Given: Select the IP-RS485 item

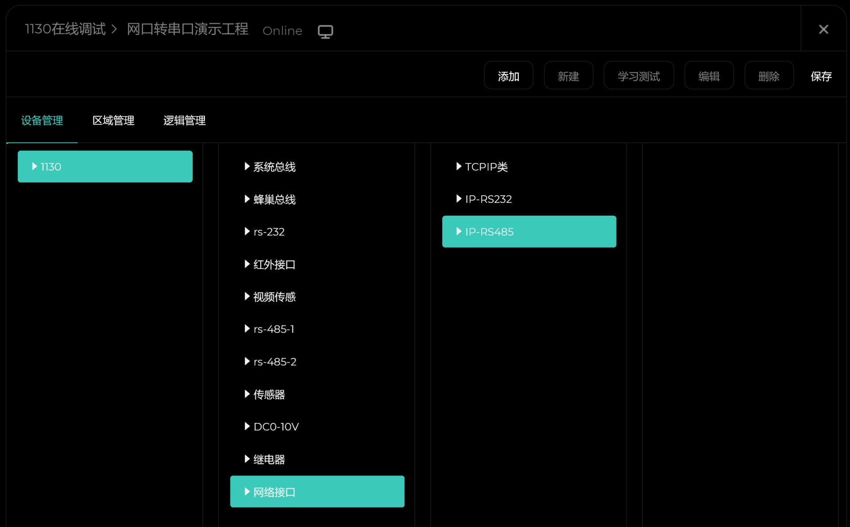Looking at the screenshot, I should 529,232.
